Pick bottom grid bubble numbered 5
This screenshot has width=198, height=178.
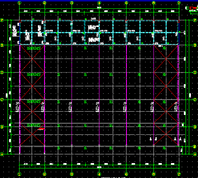pos(126,174)
